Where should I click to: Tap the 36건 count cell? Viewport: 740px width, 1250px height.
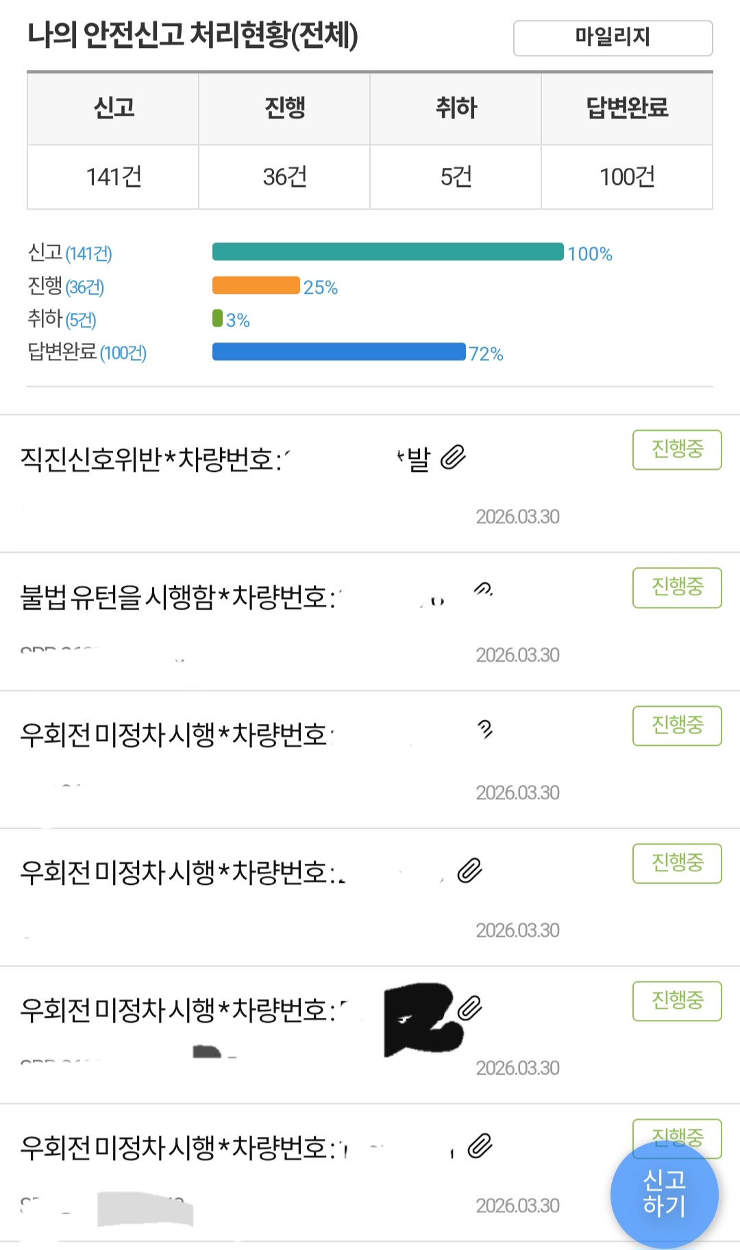click(284, 177)
